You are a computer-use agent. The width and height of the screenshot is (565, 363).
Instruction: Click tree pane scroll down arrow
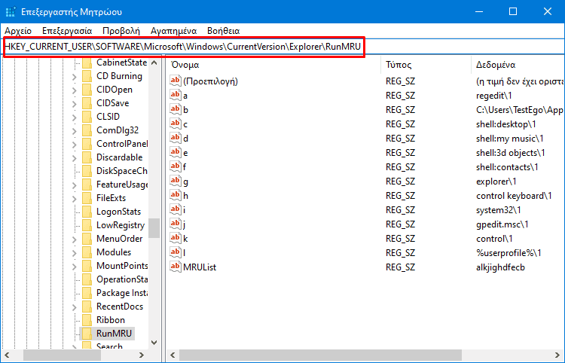coord(154,343)
